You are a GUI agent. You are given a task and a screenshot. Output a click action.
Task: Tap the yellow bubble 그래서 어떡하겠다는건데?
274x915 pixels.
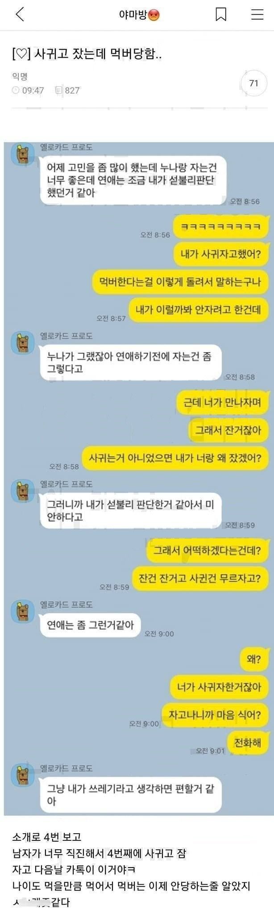(208, 550)
